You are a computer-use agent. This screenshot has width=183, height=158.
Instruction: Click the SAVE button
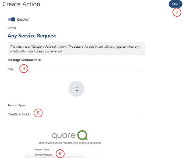(x=175, y=4)
